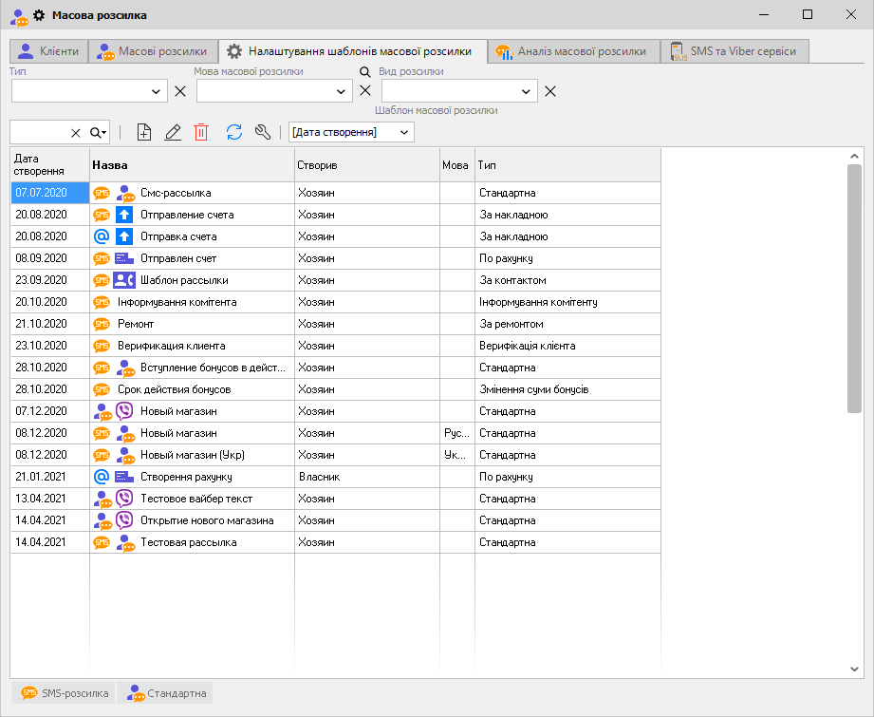Expand the Тип dropdown
The width and height of the screenshot is (874, 717).
[157, 91]
